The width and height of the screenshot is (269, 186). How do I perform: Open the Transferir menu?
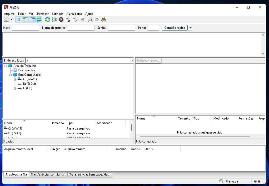click(x=43, y=14)
